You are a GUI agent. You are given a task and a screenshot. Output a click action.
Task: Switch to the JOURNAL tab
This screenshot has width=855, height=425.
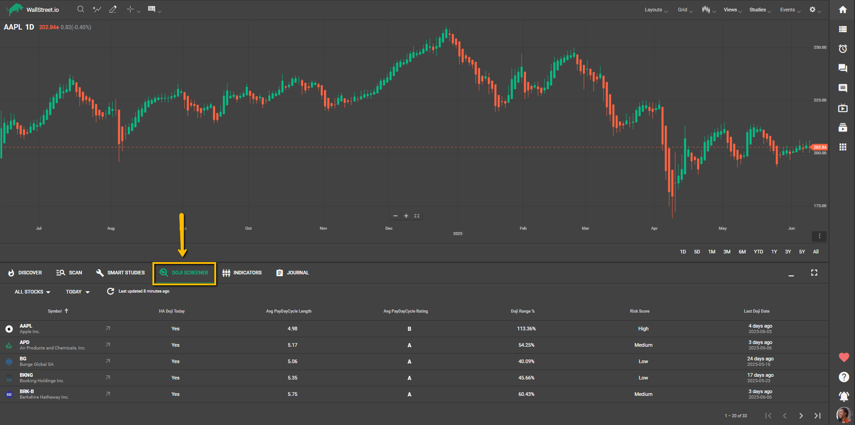pos(292,273)
